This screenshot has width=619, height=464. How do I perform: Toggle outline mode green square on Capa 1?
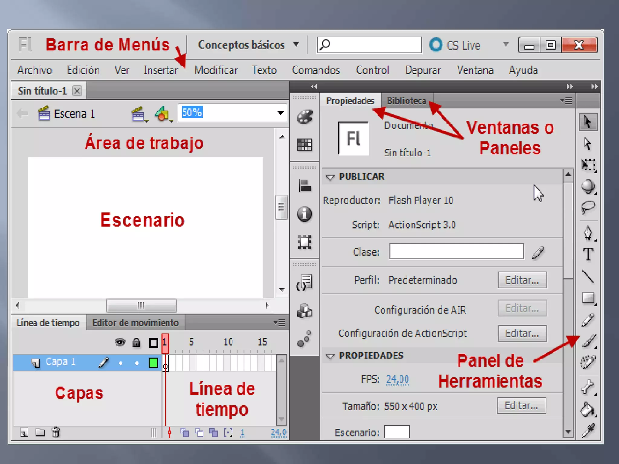click(x=153, y=362)
